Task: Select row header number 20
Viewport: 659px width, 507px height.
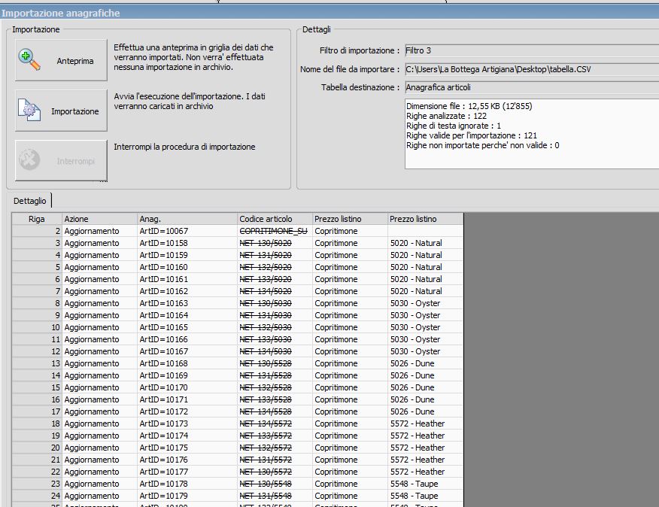Action: click(37, 448)
